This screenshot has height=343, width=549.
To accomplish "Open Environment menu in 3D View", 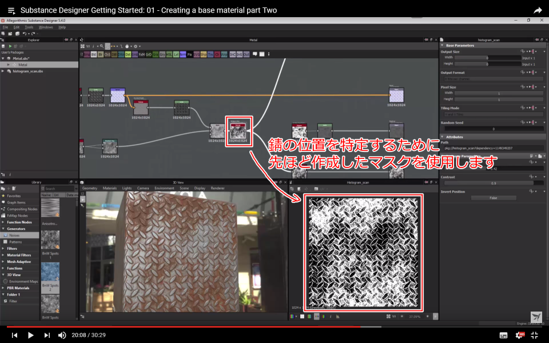I will [164, 188].
